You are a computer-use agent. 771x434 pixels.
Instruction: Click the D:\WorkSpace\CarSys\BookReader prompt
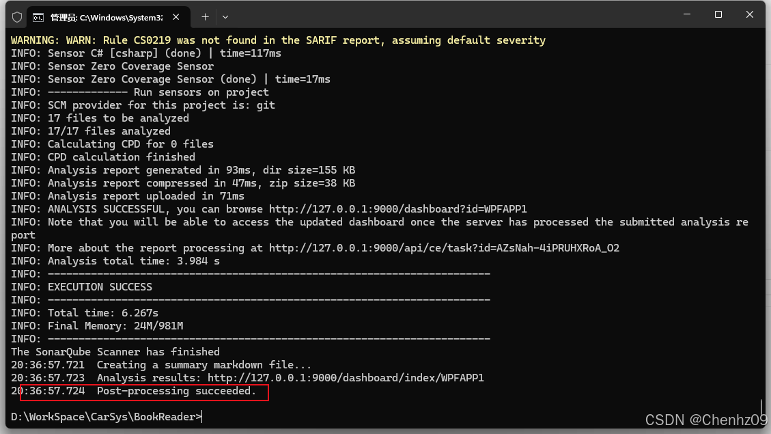107,417
